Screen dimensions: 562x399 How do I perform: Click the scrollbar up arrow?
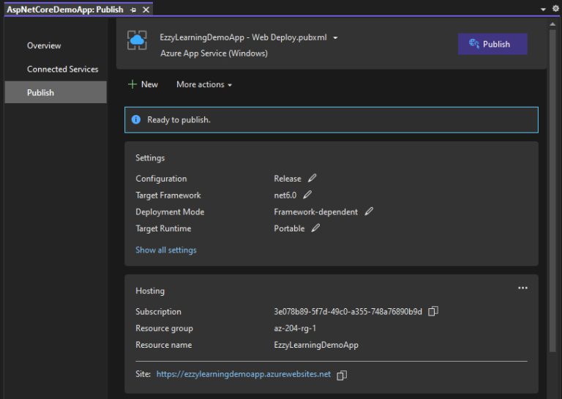coord(552,24)
